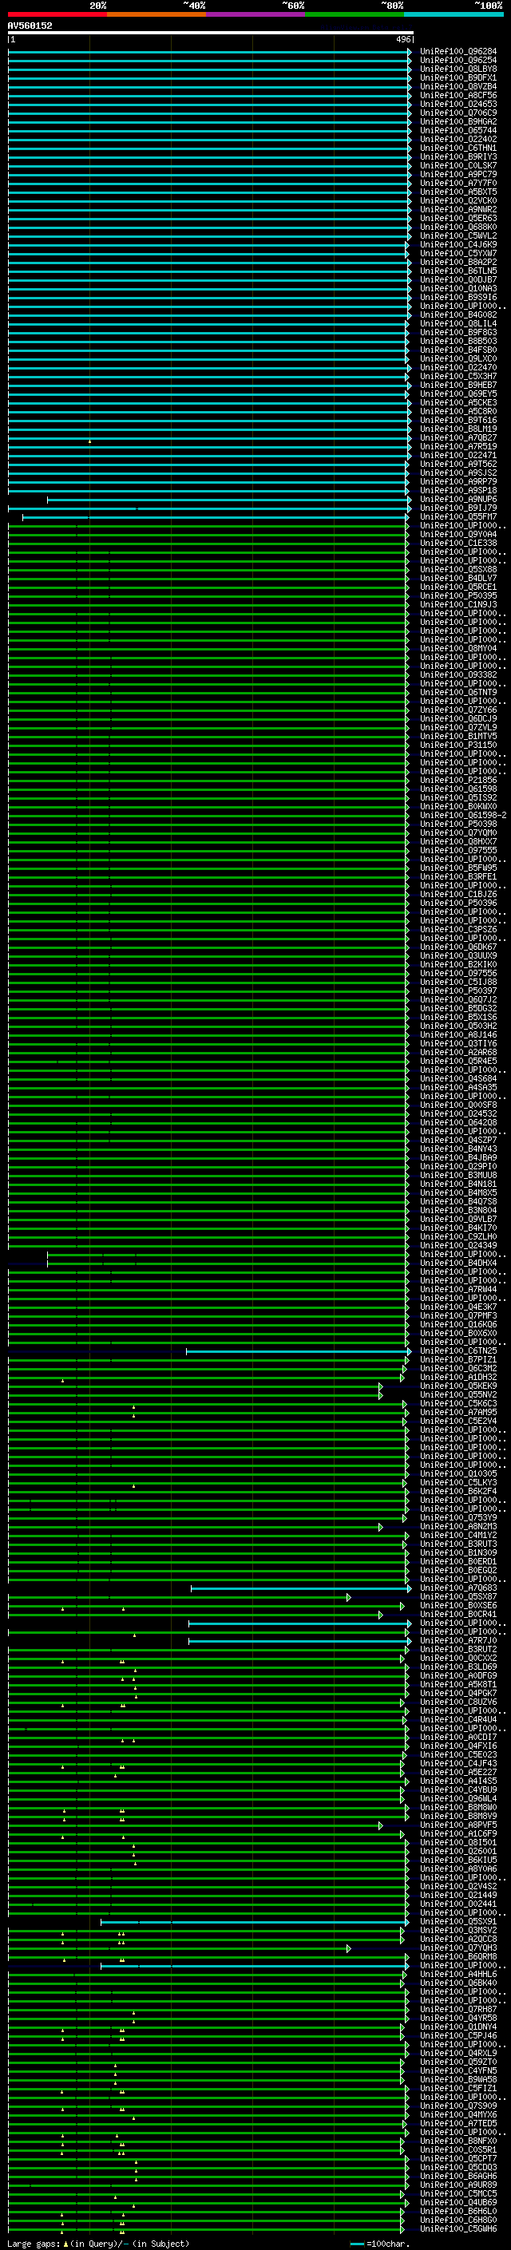
Task: Select label UniRef100_P31150
Action: [458, 745]
